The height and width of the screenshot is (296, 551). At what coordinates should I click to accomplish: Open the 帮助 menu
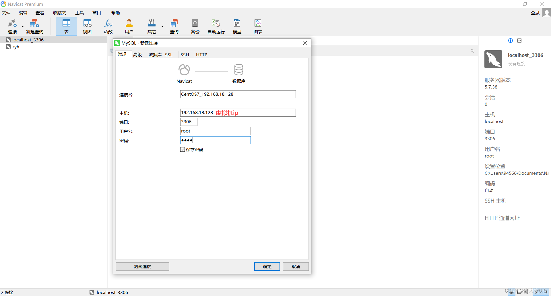click(x=116, y=13)
